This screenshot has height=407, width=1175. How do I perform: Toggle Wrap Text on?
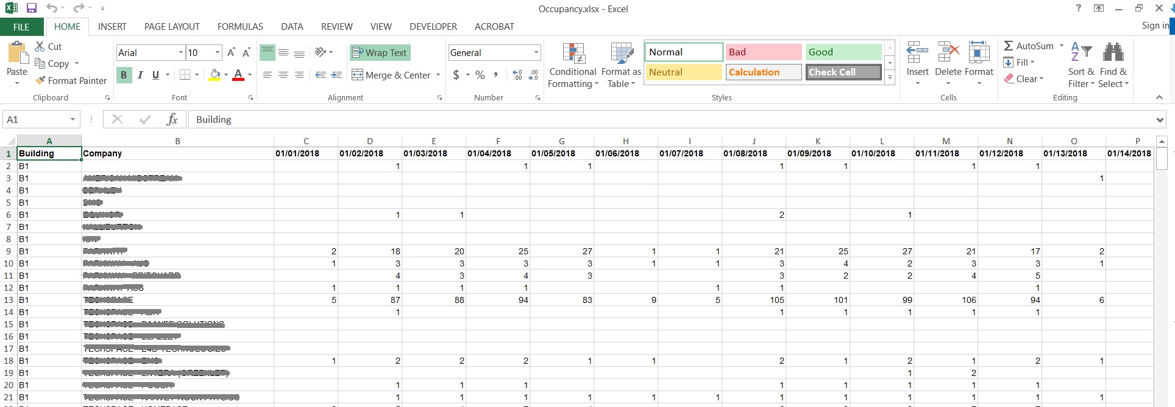point(380,53)
